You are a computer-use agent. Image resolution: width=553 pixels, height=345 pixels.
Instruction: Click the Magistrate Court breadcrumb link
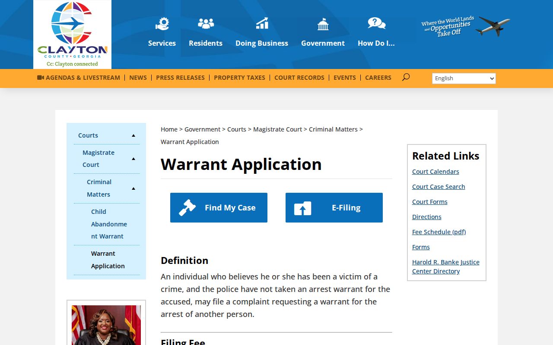(277, 129)
